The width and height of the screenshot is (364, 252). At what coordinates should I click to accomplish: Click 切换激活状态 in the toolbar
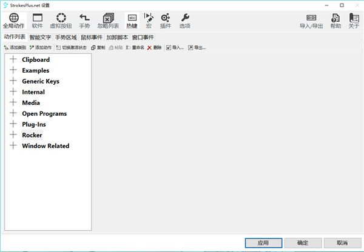(72, 47)
